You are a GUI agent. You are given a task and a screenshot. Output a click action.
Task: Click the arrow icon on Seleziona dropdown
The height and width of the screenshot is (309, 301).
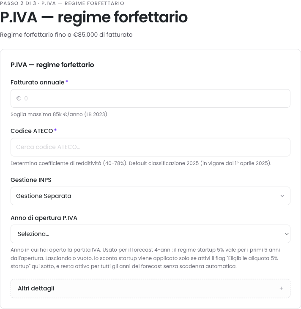[287, 234]
